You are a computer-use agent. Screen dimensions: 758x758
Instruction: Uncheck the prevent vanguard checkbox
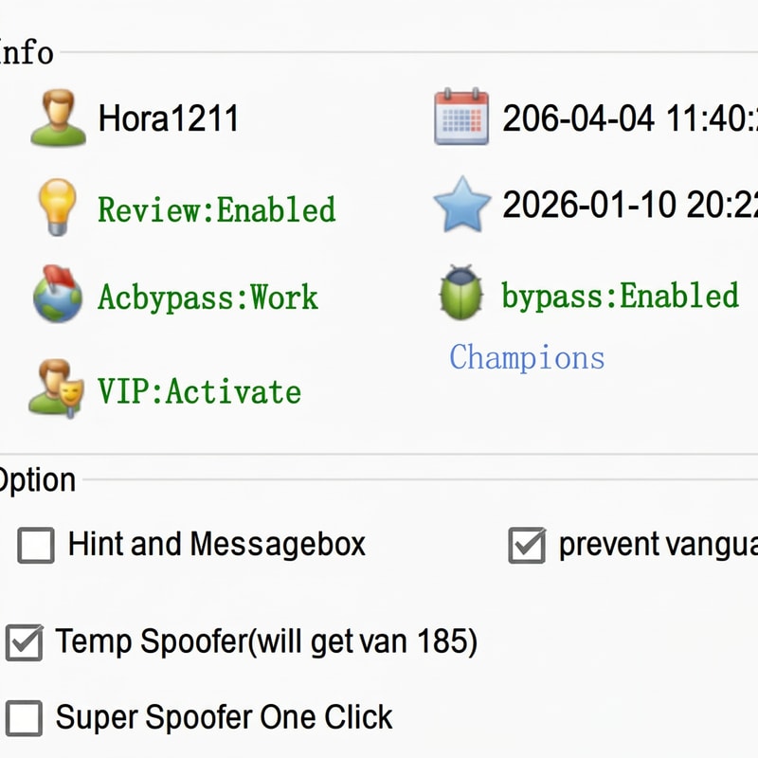point(527,546)
